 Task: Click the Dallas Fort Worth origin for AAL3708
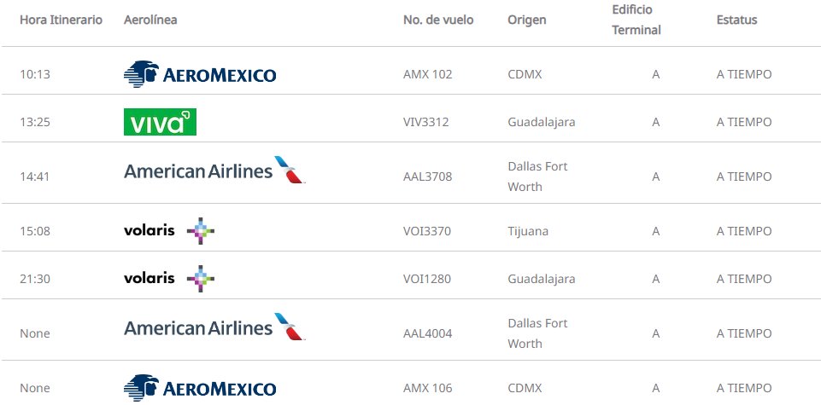tap(537, 176)
